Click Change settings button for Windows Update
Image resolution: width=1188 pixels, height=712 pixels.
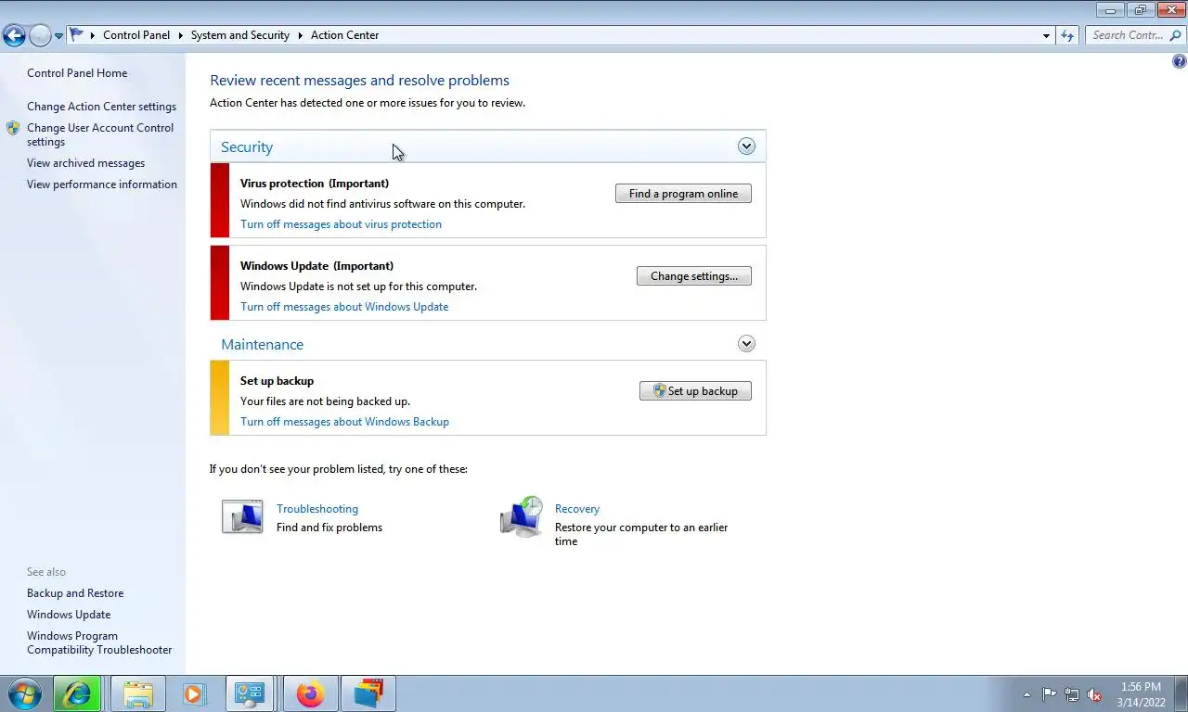(x=694, y=276)
